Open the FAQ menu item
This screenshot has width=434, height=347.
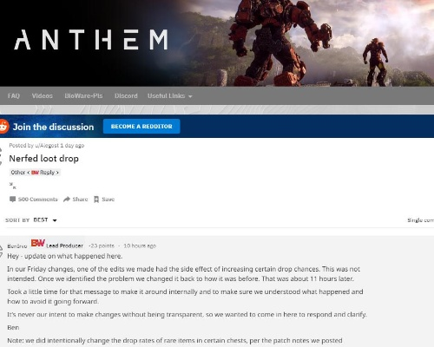click(x=14, y=95)
